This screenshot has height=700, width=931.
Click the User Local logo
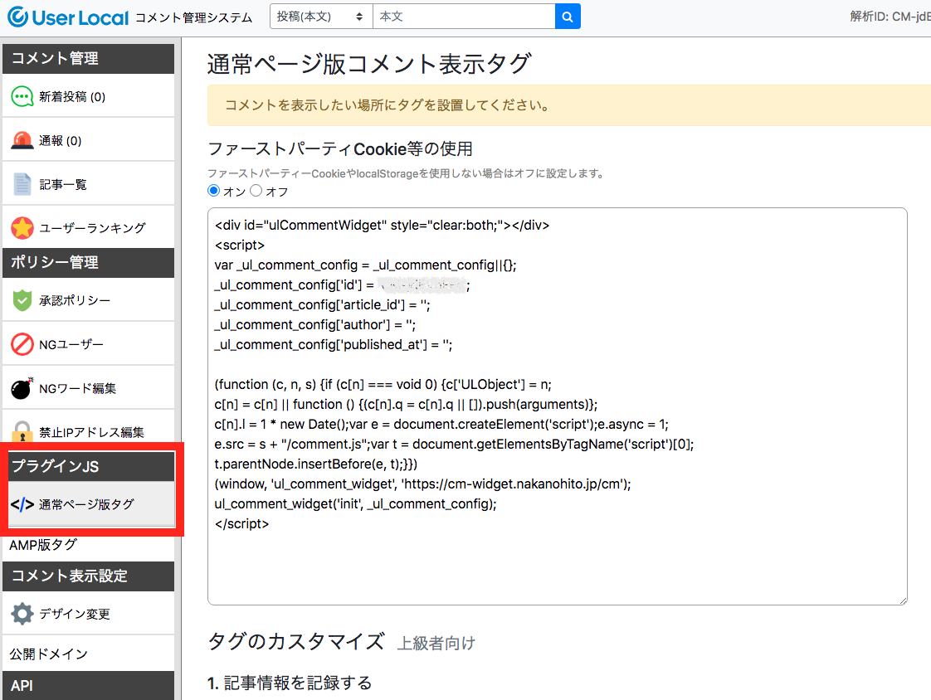pos(68,17)
